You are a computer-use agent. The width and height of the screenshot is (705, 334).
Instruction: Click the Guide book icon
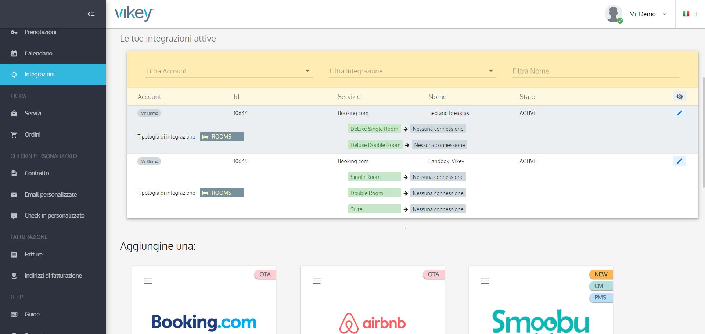coord(14,315)
